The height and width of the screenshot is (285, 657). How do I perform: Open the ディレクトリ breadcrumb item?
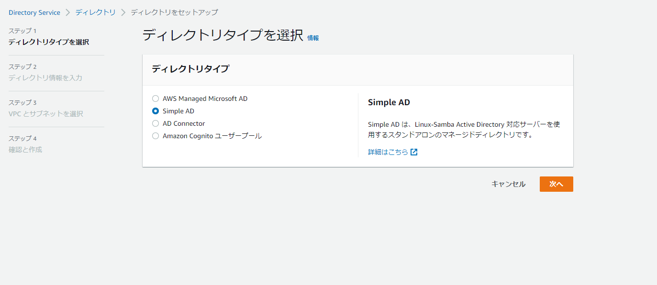coord(95,12)
